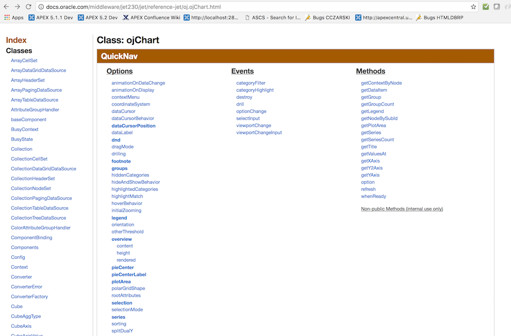This screenshot has width=511, height=336.
Task: Click the bookmark star in the address bar
Action: pyautogui.click(x=474, y=7)
